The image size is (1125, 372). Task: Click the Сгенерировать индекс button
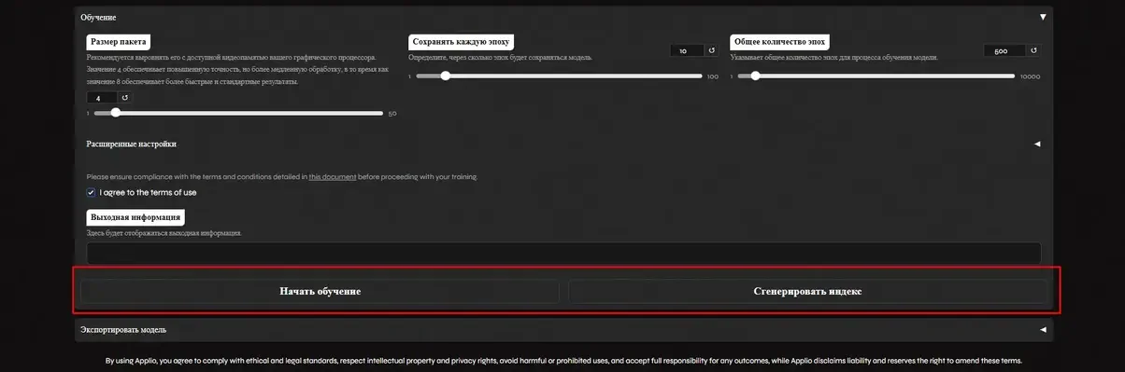807,291
